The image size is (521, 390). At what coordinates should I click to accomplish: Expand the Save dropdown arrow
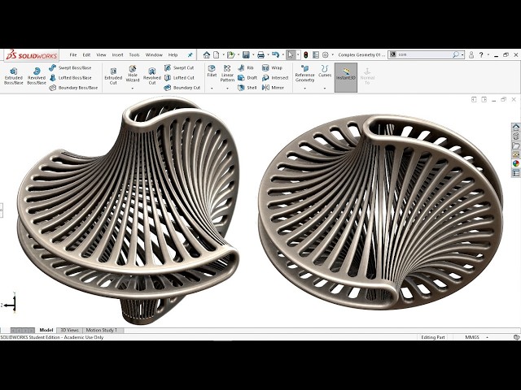[253, 54]
